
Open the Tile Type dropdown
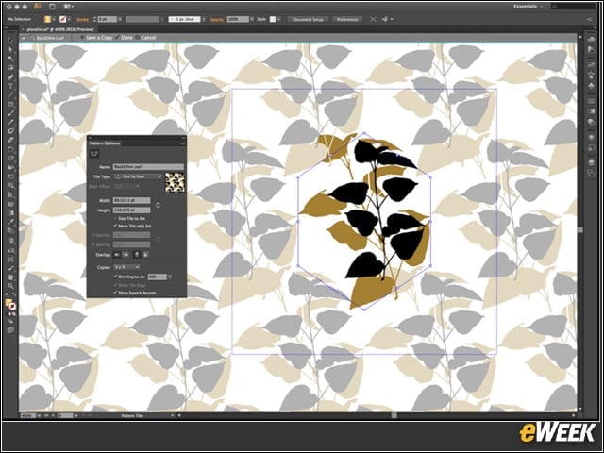(x=138, y=176)
